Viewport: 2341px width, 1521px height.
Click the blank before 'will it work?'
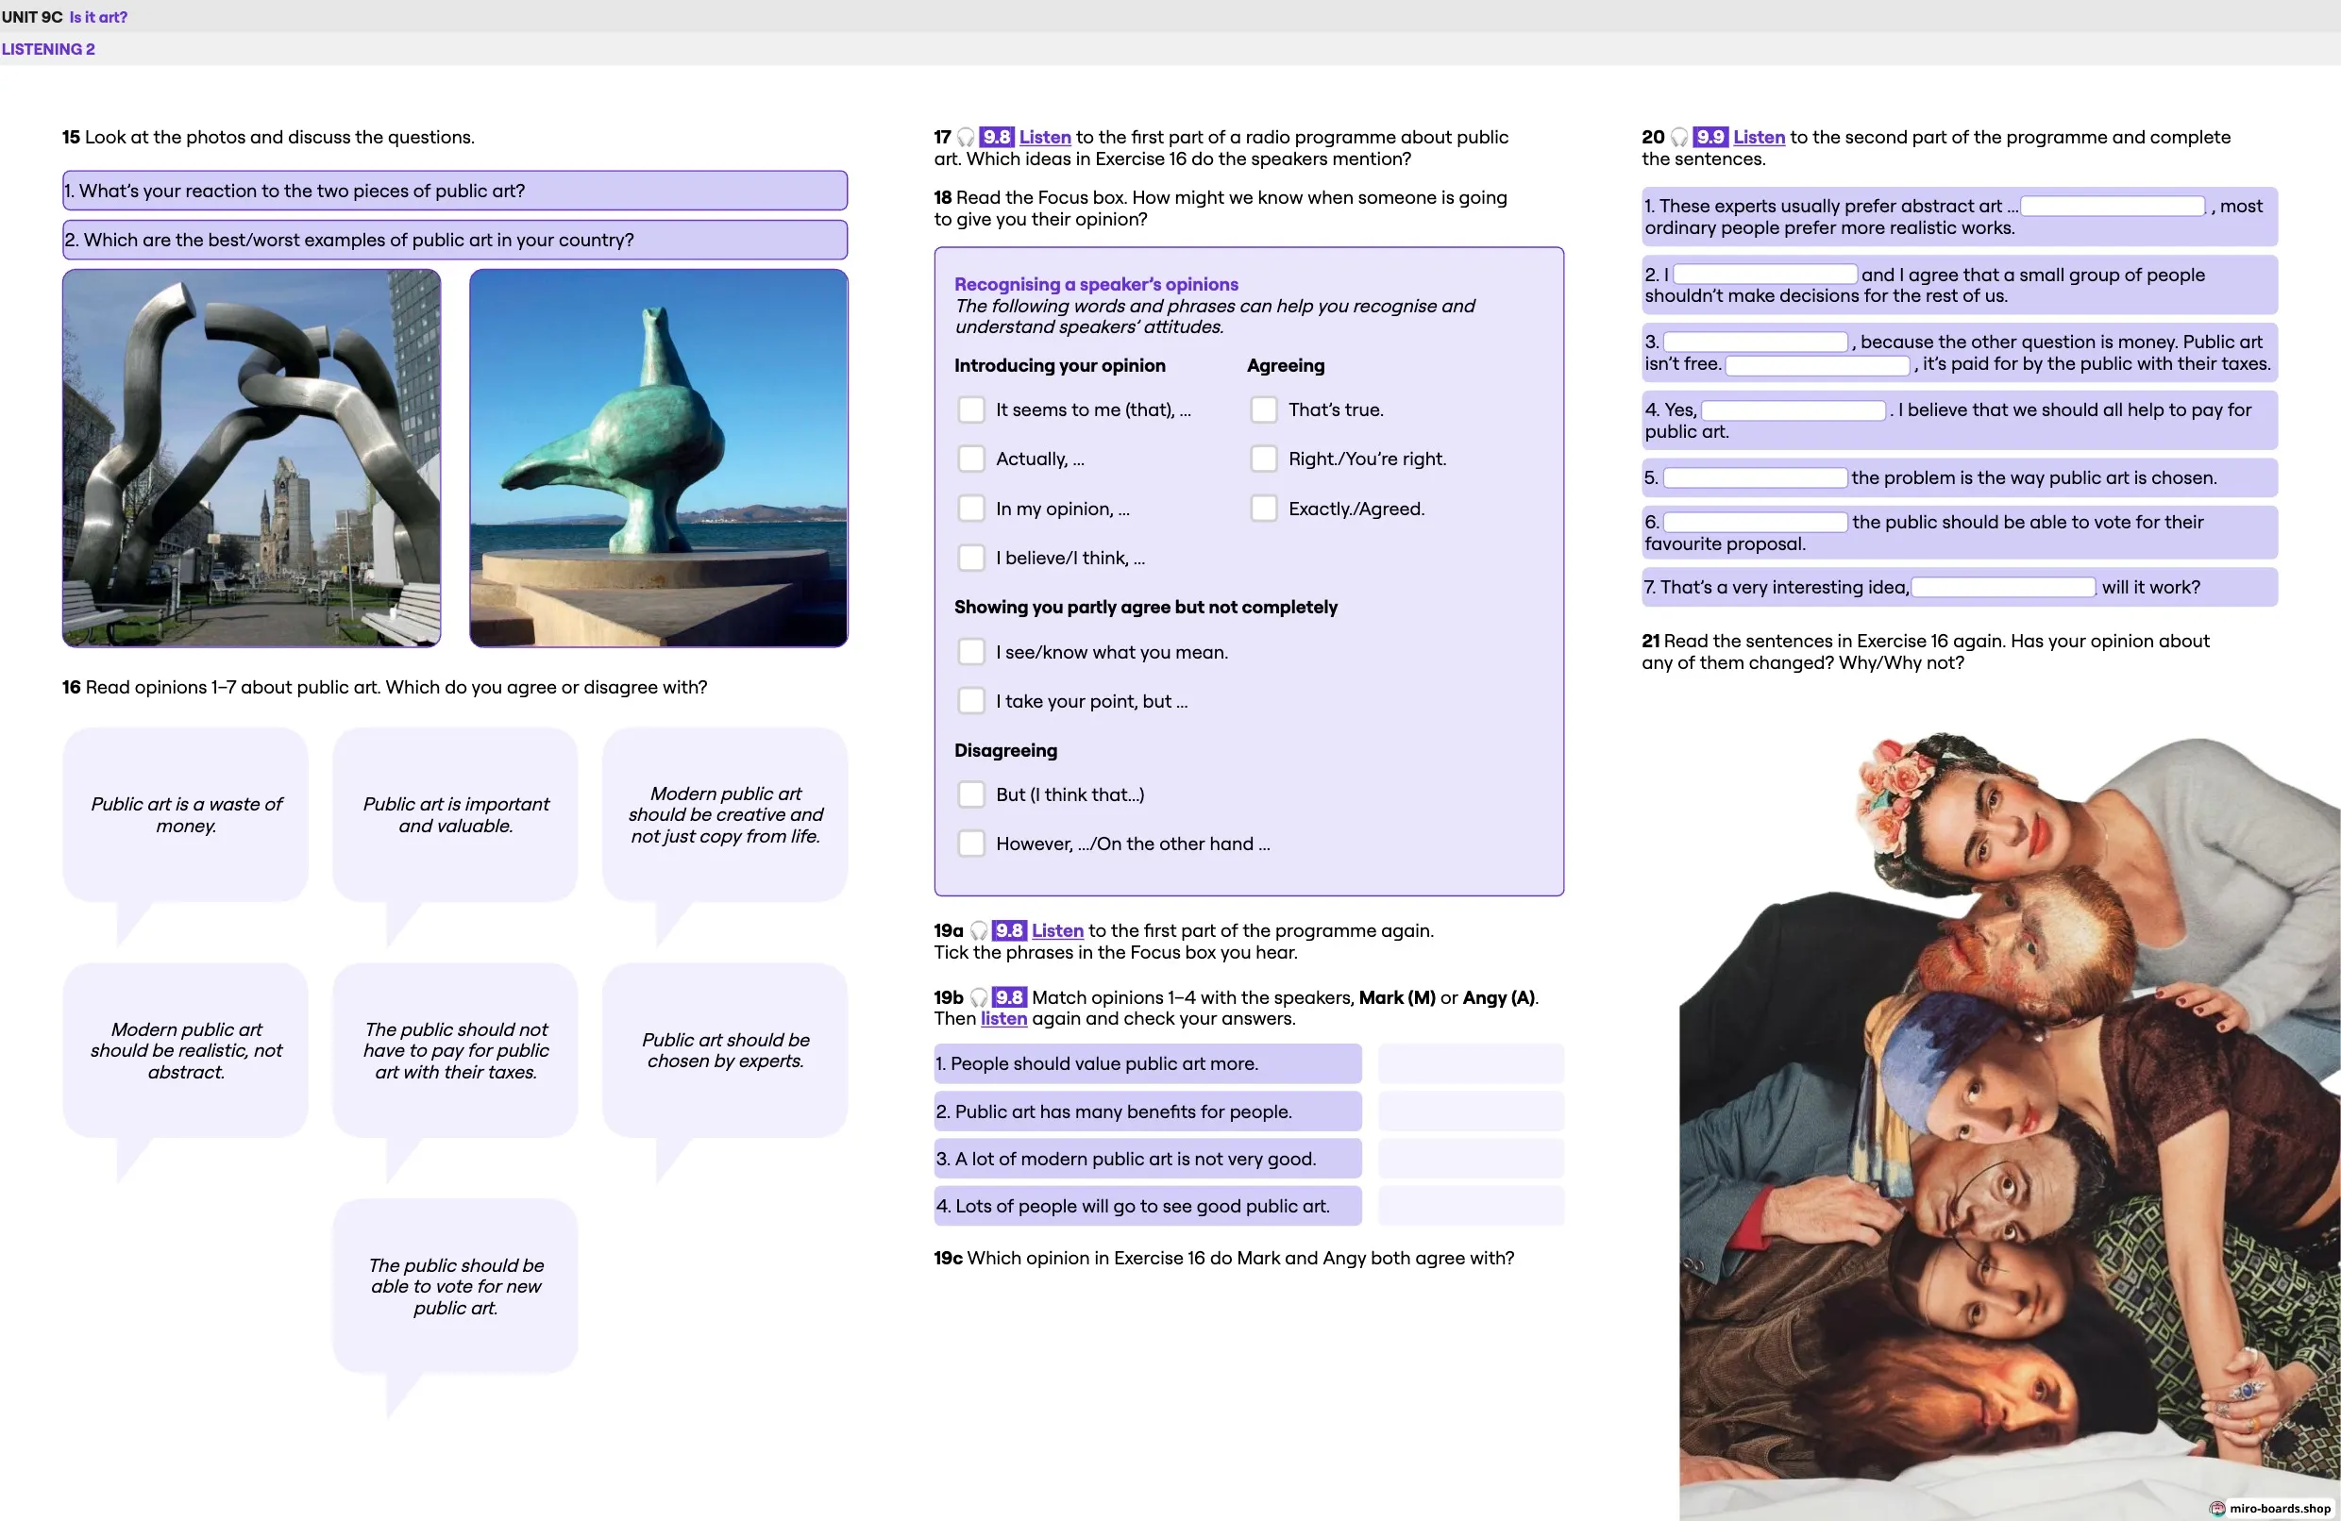pyautogui.click(x=2004, y=587)
